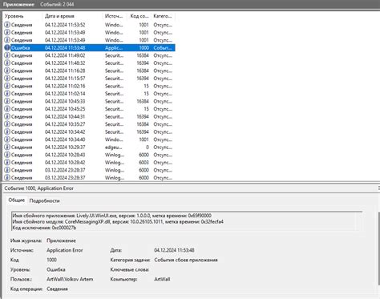This screenshot has height=299, width=380.
Task: Select the edgeu... event at 10:29:37
Action: pyautogui.click(x=89, y=147)
